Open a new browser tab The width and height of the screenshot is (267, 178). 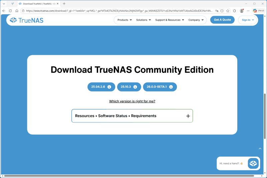click(x=64, y=4)
